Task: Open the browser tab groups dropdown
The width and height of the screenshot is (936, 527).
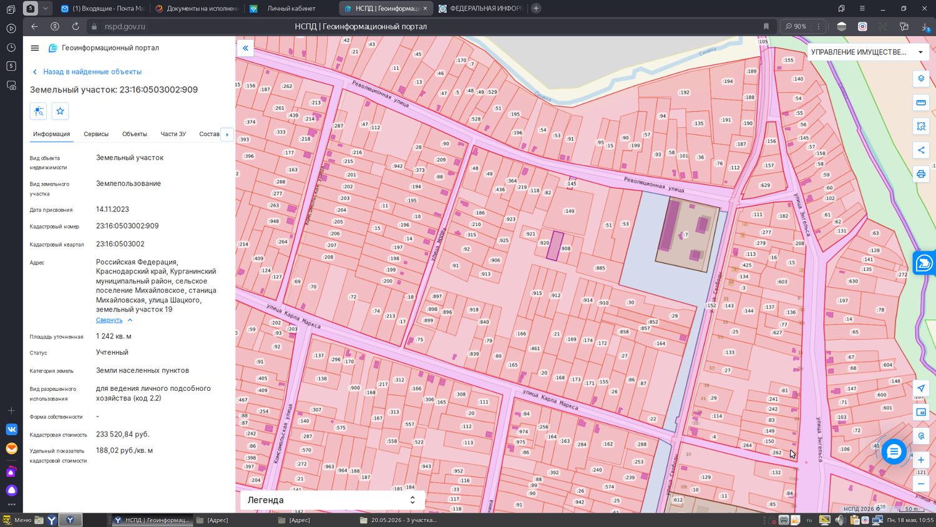Action: pos(46,8)
